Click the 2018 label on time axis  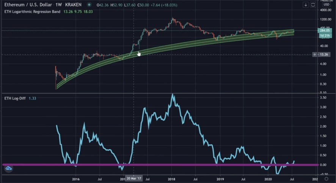coord(171,179)
